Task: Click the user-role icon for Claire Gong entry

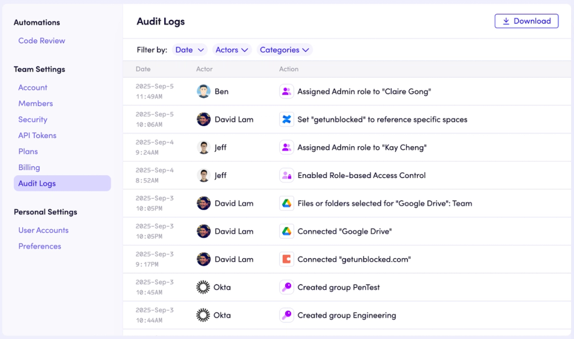Action: tap(286, 91)
